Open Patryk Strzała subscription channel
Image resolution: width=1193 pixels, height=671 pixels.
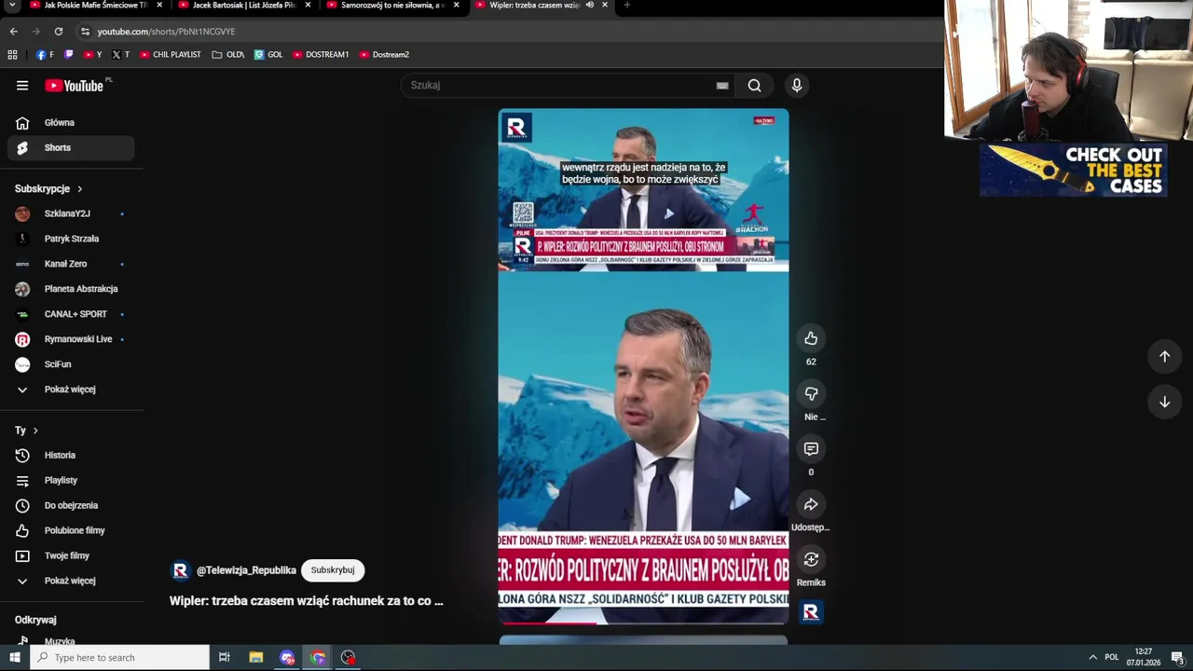click(x=71, y=240)
